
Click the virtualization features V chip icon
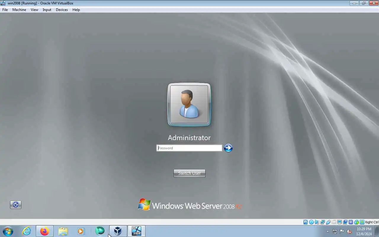(351, 222)
